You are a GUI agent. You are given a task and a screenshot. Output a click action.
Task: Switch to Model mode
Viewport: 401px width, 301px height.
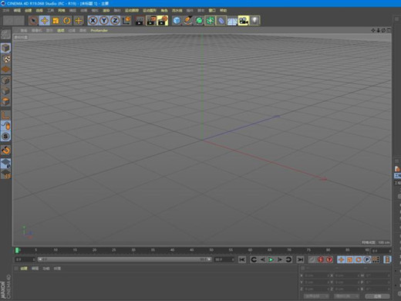5,48
